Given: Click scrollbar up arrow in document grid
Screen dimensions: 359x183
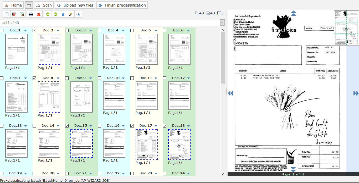Looking at the screenshot, I should [x=223, y=30].
